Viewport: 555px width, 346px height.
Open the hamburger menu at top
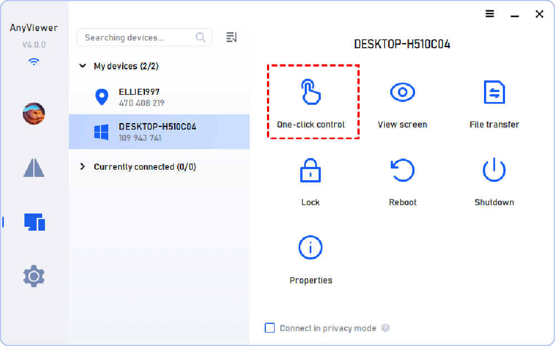pyautogui.click(x=490, y=14)
